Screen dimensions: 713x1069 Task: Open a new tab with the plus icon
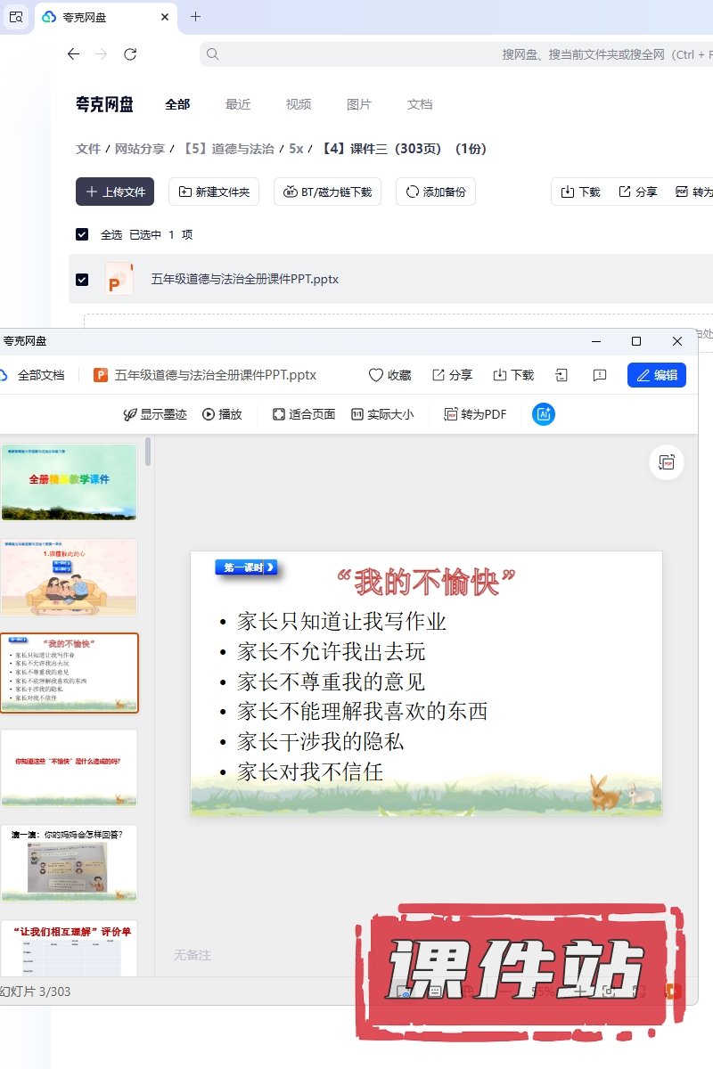196,17
